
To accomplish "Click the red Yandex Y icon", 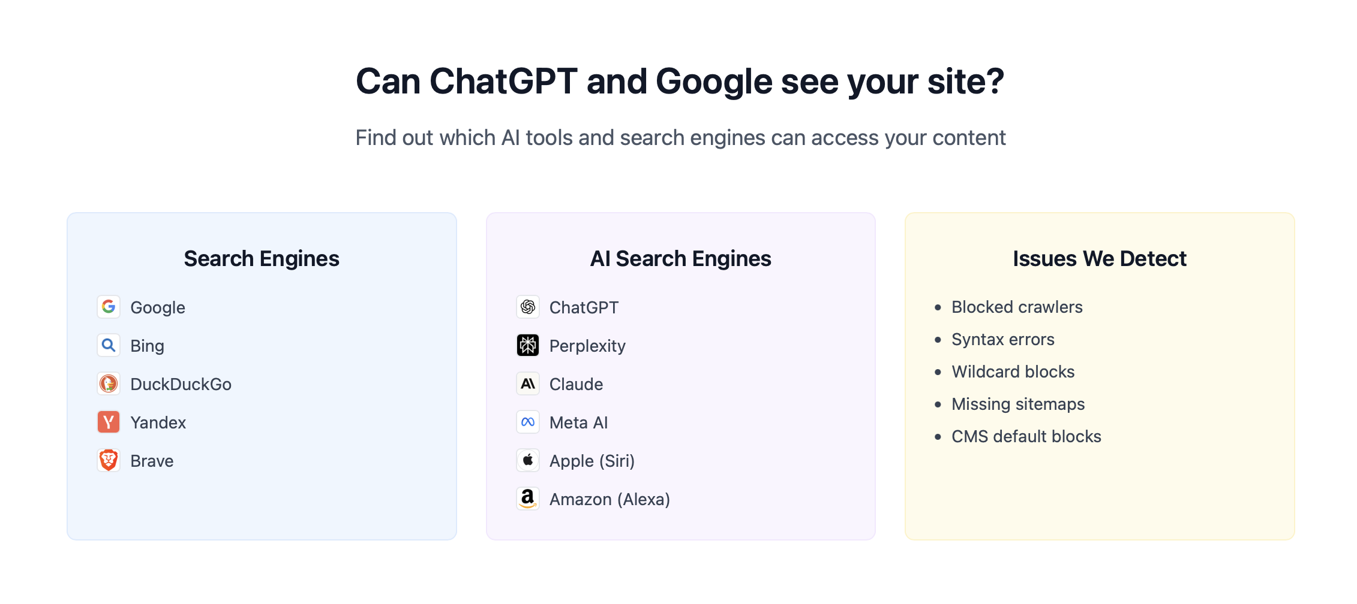I will (109, 422).
